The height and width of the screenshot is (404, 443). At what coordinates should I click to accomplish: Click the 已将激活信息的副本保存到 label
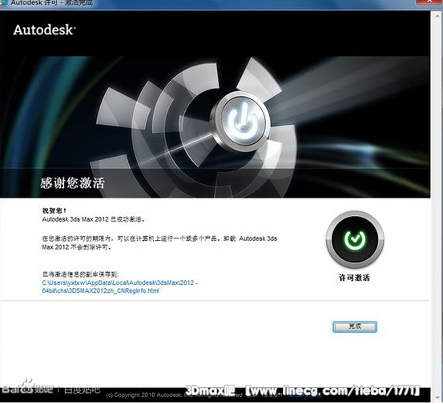pos(81,274)
